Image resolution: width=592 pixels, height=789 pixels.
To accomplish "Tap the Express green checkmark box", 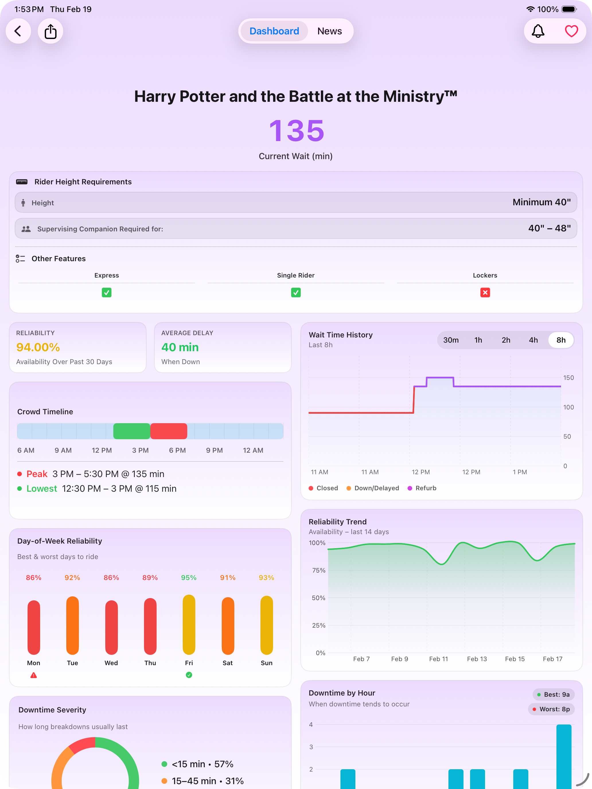I will [106, 292].
